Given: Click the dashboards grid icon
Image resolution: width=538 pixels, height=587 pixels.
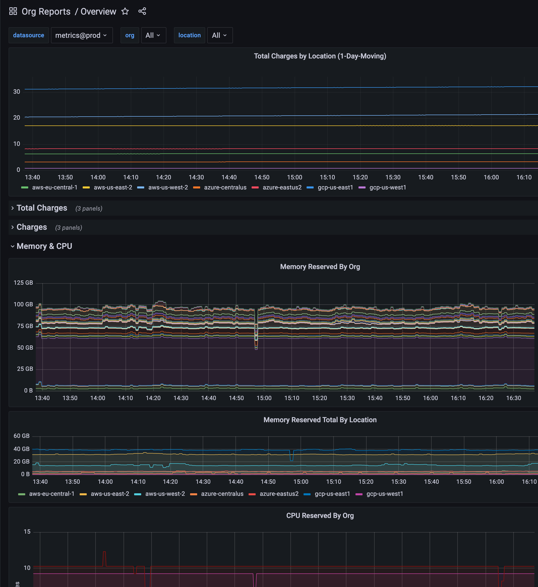Looking at the screenshot, I should coord(13,11).
